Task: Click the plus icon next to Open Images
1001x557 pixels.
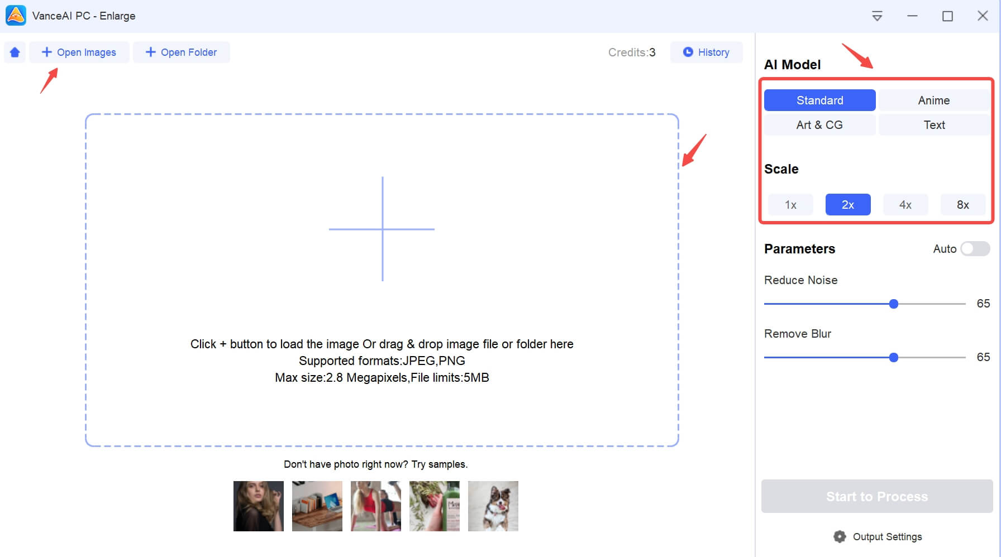Action: point(47,52)
